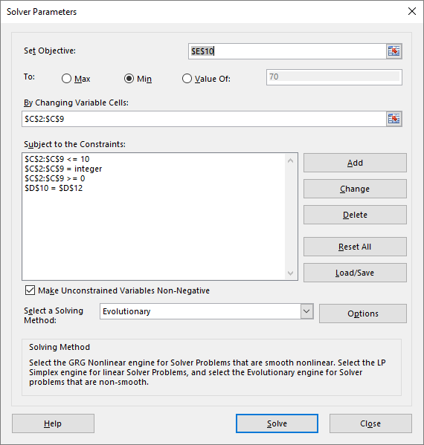Click the constraints list scroll up arrow
Viewport: 424px width, 445px height.
[290, 160]
